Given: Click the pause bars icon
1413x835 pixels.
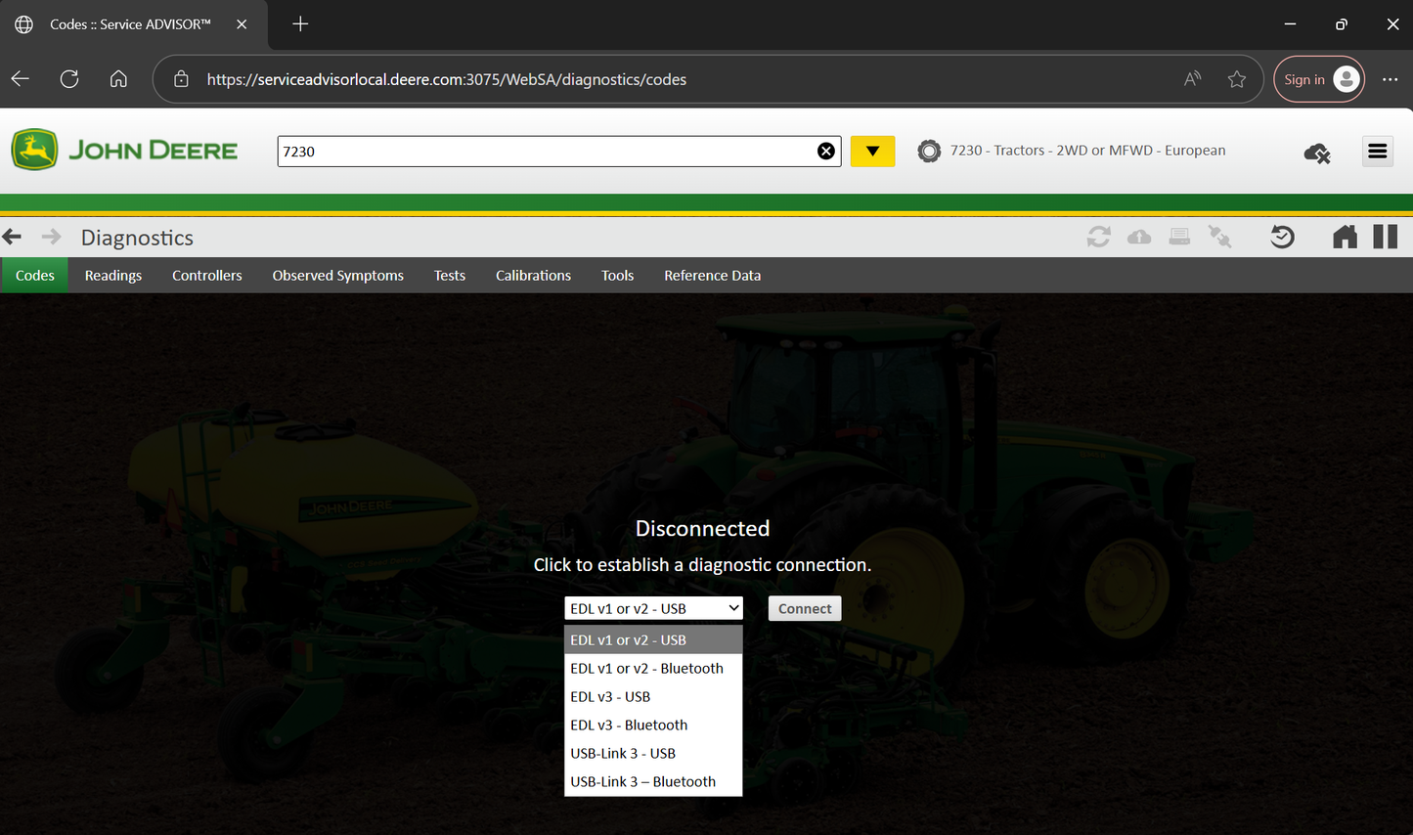Looking at the screenshot, I should [x=1385, y=237].
